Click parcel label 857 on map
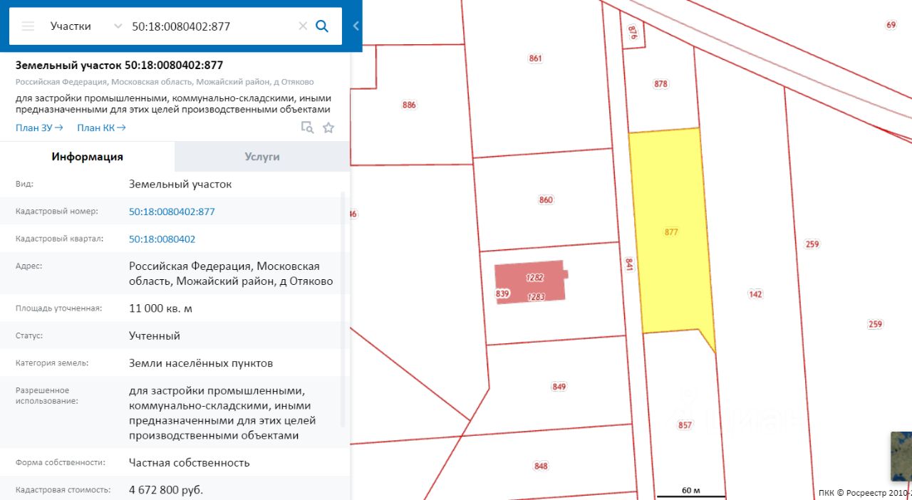 coord(685,425)
